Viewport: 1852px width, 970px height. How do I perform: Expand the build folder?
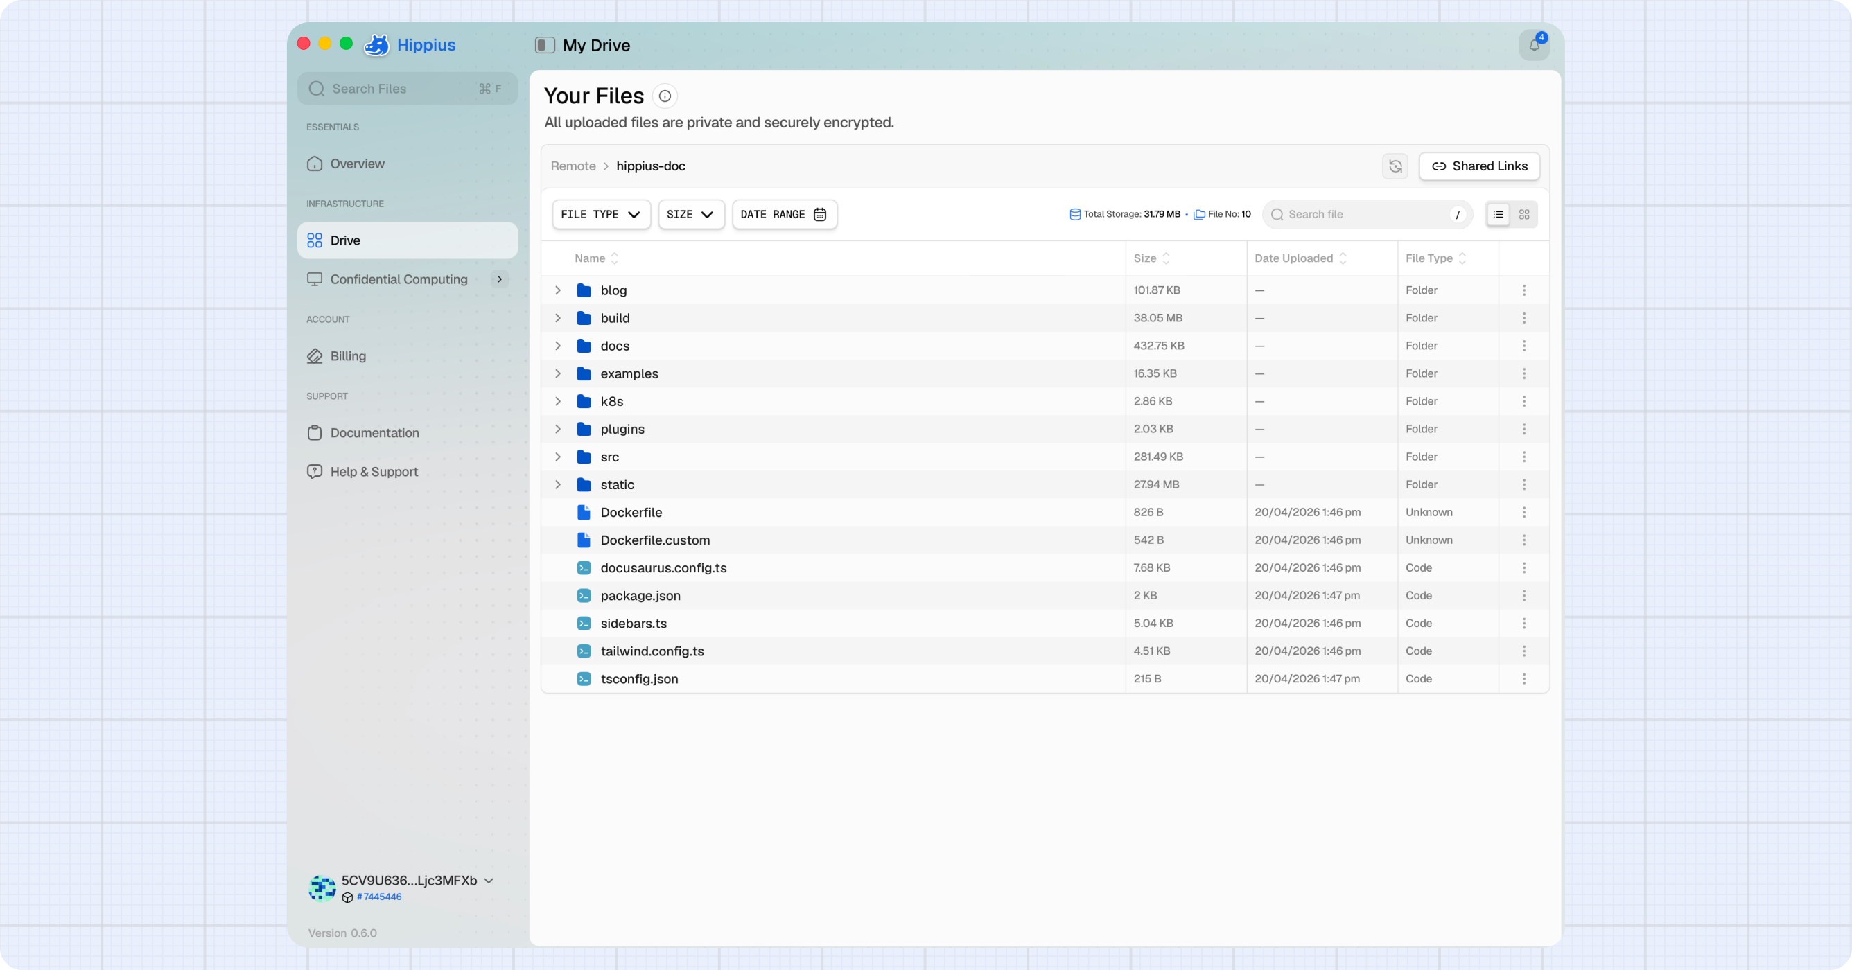(558, 318)
